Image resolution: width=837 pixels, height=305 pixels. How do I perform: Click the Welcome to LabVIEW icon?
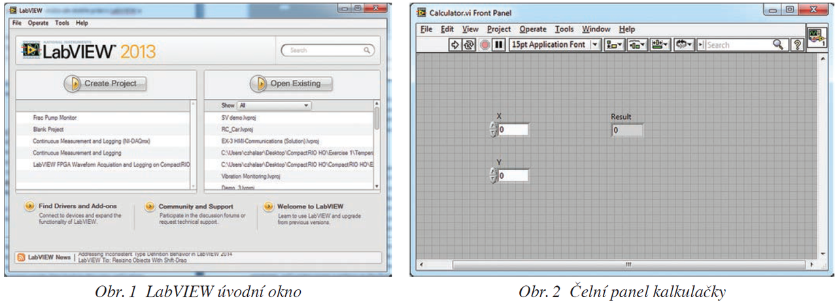tap(268, 206)
